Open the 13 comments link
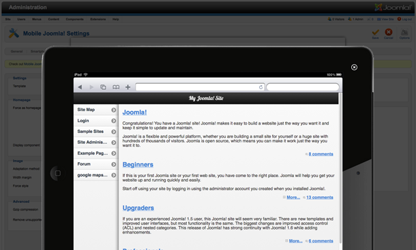The image size is (416, 250). point(320,198)
